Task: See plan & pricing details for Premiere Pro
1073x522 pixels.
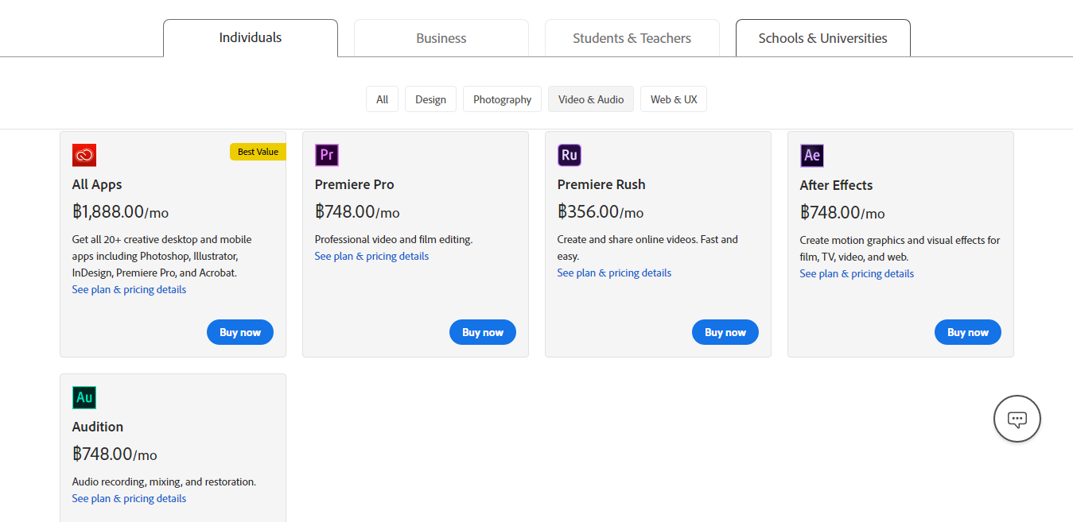Action: tap(371, 257)
